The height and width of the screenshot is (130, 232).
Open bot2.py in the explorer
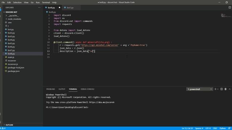coord(11,33)
